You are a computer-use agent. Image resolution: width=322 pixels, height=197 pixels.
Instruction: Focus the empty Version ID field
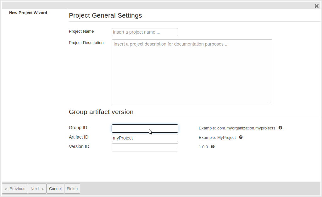point(145,147)
